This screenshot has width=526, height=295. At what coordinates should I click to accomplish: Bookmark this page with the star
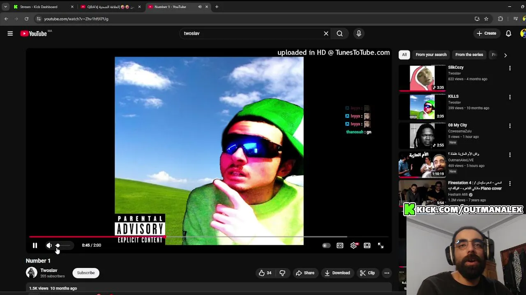[486, 19]
